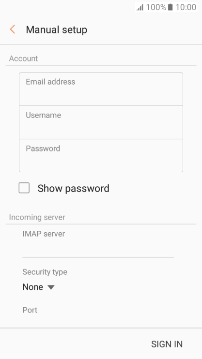Screen dimensions: 202x359
Task: Tap the Port field label
Action: (30, 310)
